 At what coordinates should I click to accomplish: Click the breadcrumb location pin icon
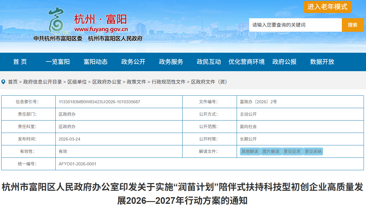3,82
